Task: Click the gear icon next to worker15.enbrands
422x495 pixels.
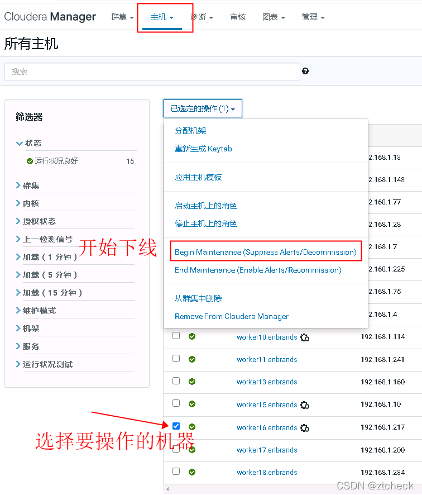Action: tap(305, 405)
